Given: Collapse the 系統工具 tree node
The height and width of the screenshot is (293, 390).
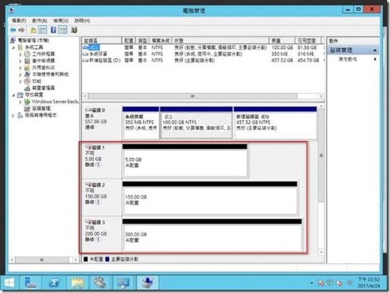Looking at the screenshot, I should (14, 47).
